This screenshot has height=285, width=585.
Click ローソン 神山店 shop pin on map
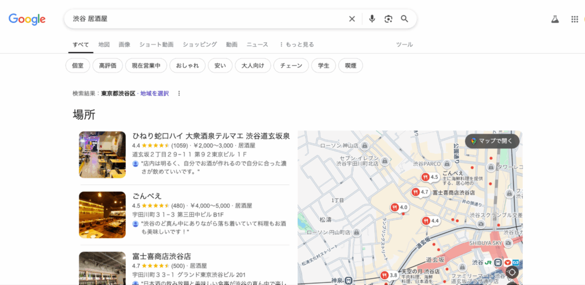tap(365, 145)
